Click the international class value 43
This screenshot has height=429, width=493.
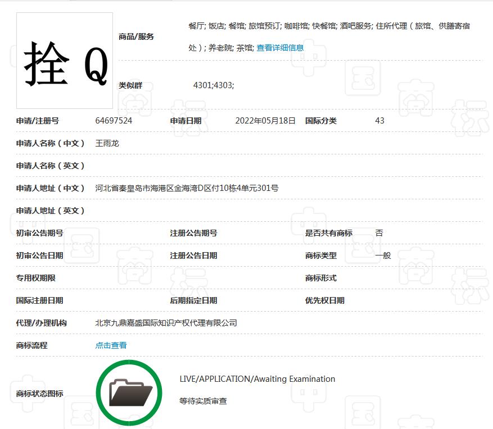379,121
